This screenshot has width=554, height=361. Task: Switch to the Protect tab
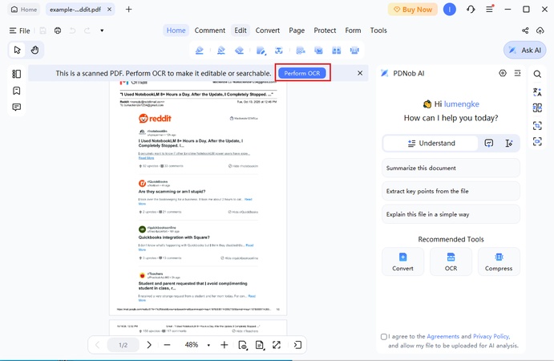(325, 30)
